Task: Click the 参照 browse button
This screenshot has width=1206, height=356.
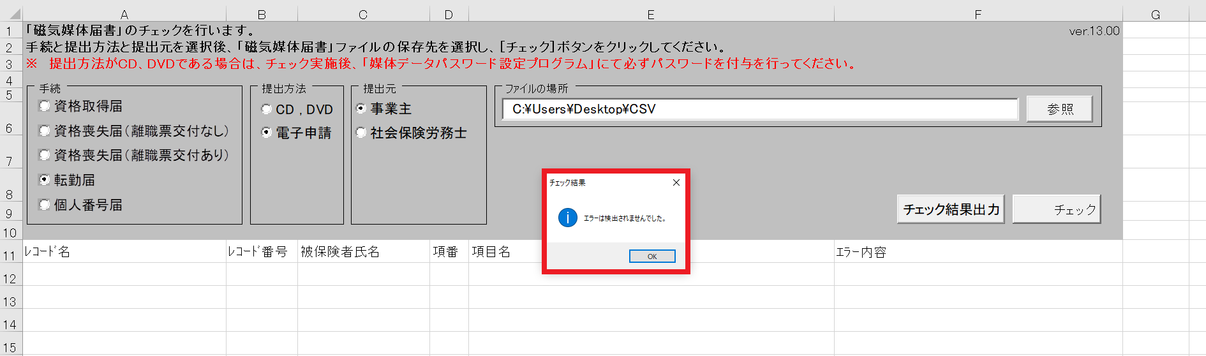Action: tap(1060, 109)
